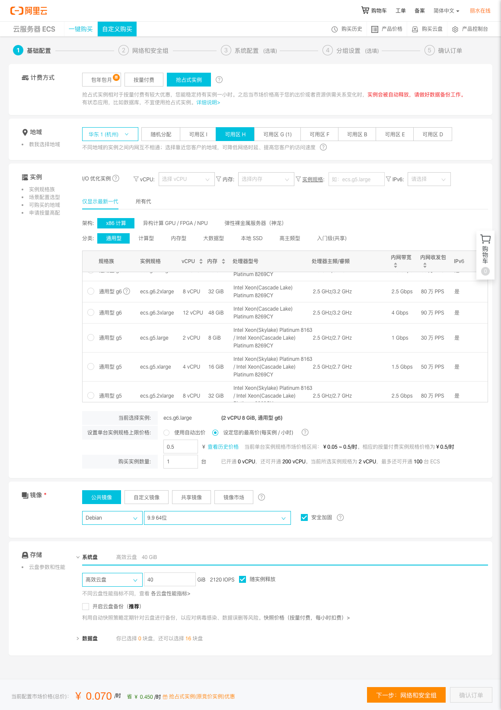Sort table by vCPU arrows

[201, 261]
